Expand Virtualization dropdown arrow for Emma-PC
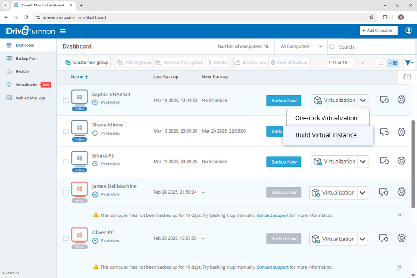The image size is (417, 278). 363,162
